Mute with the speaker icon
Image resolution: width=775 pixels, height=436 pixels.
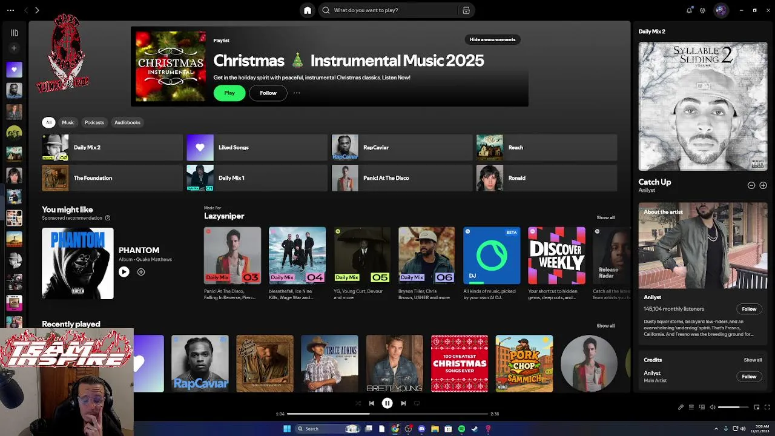713,408
